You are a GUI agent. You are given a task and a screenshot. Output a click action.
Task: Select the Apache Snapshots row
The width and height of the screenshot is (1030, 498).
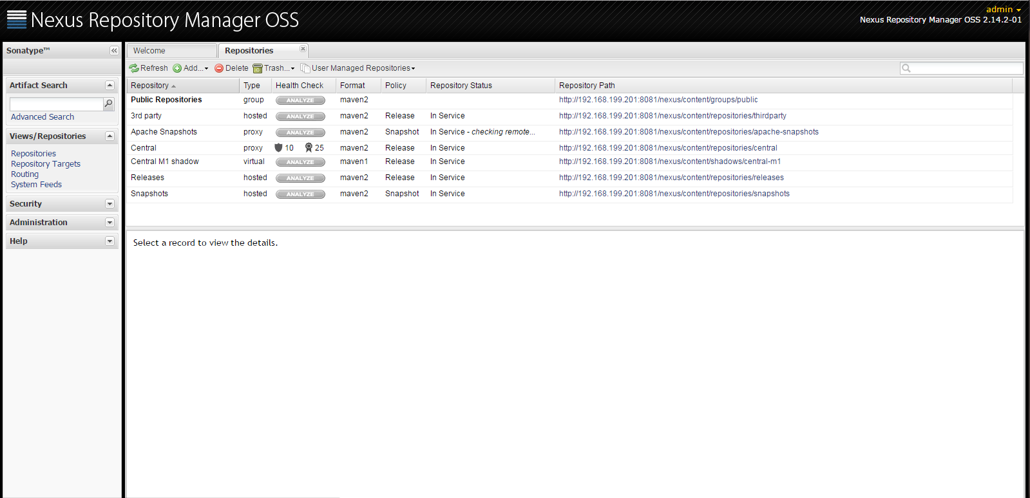click(569, 133)
